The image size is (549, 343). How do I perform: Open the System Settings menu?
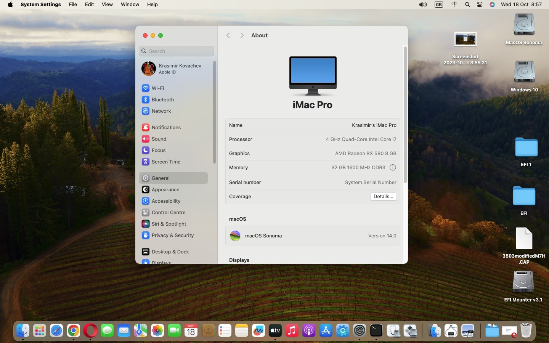tap(41, 5)
